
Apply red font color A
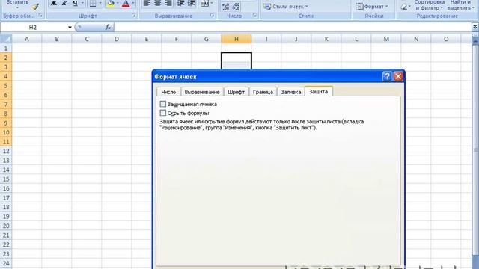coord(126,4)
